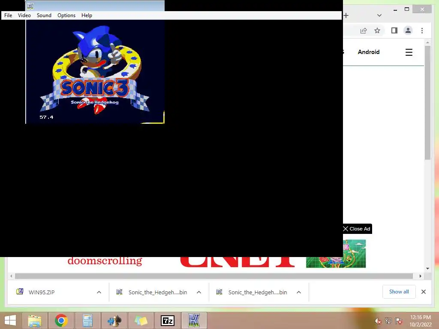
Task: Open Chrome tab search chevron
Action: coord(379,15)
